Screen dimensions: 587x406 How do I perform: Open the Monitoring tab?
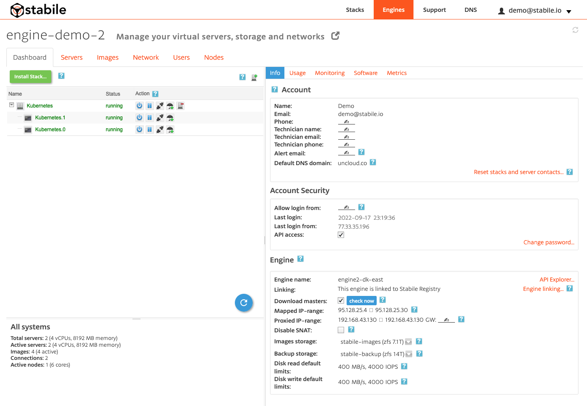pyautogui.click(x=330, y=73)
